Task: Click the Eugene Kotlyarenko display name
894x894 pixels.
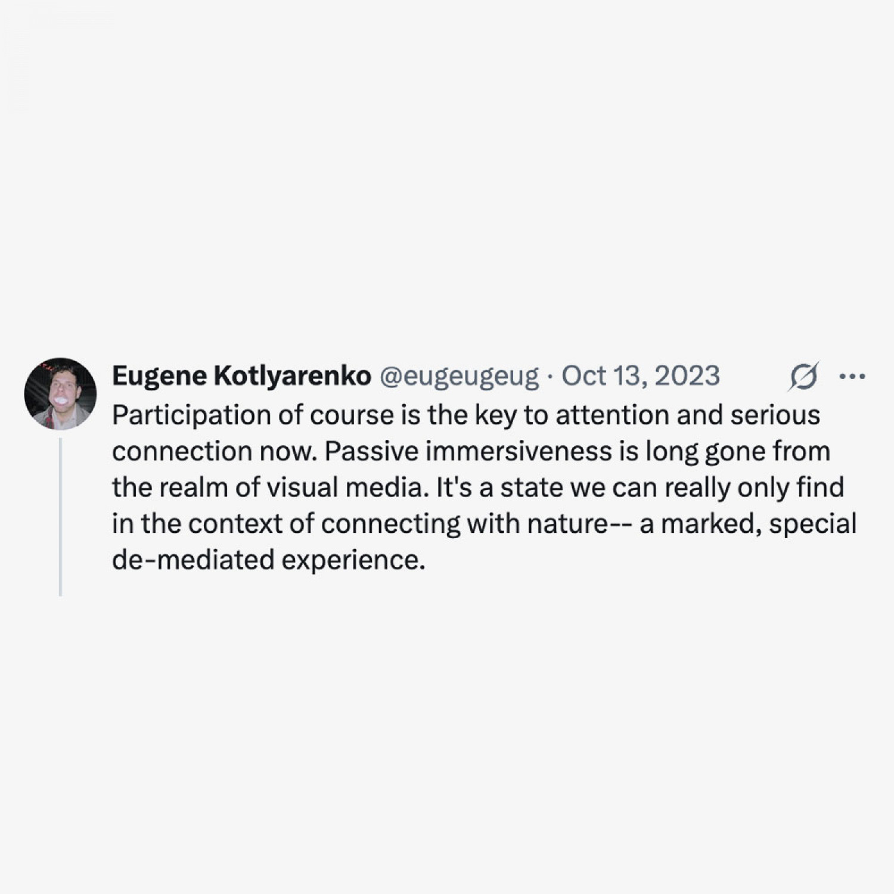Action: [x=241, y=376]
